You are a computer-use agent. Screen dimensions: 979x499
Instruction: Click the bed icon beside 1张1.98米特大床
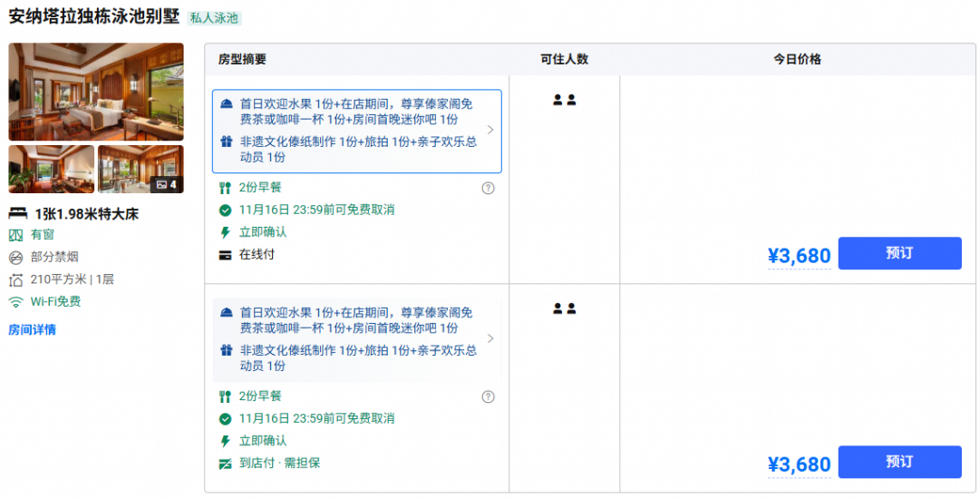[17, 214]
